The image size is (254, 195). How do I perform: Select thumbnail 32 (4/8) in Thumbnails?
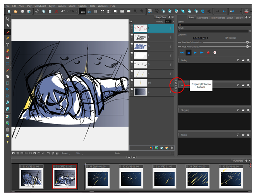(197, 176)
